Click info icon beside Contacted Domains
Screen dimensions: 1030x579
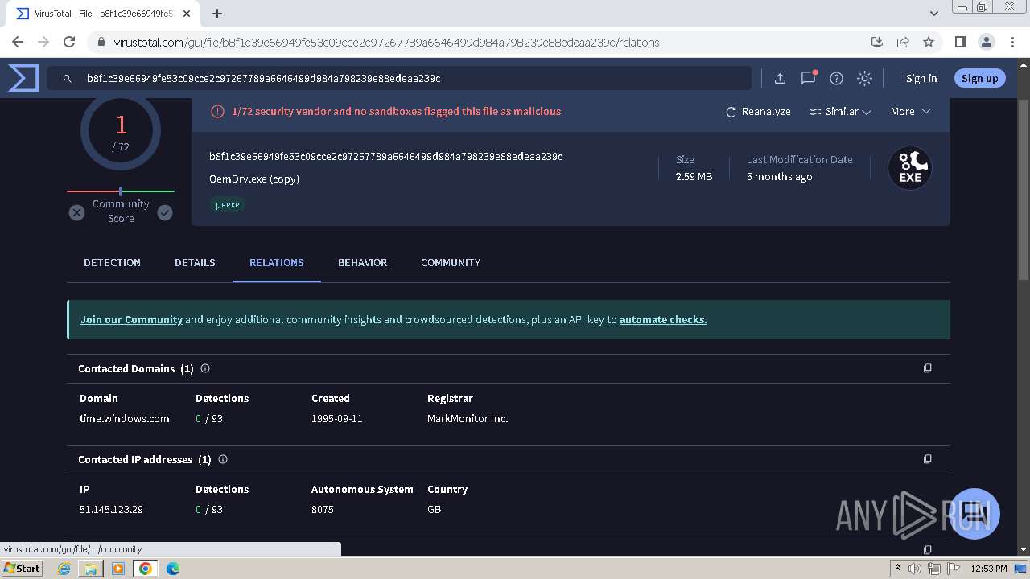(x=205, y=368)
